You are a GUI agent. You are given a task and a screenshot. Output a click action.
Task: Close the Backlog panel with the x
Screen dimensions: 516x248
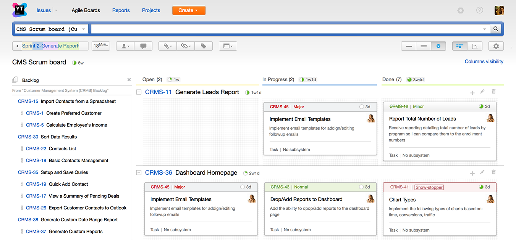pyautogui.click(x=129, y=80)
